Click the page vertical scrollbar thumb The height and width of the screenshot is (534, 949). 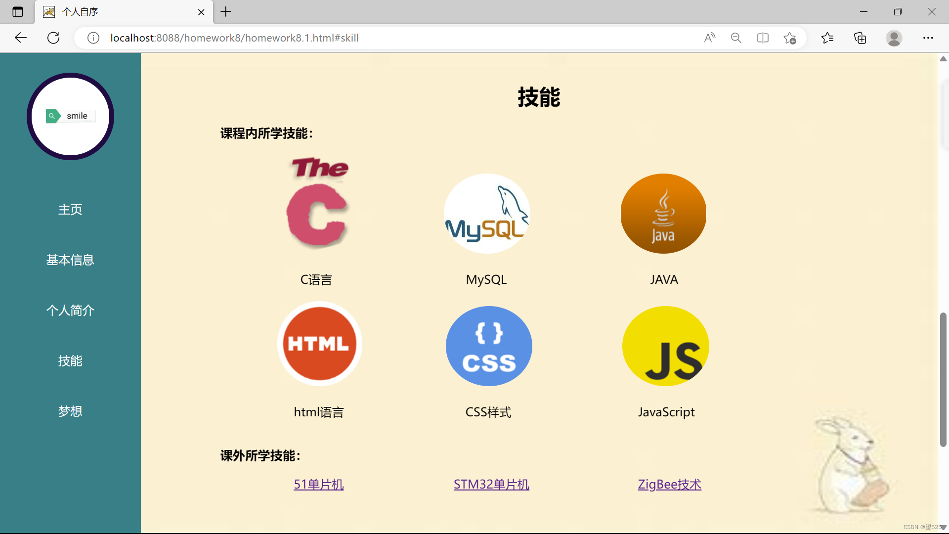point(943,380)
